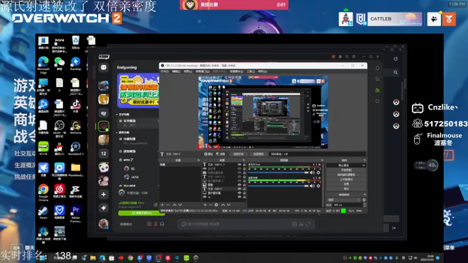Mute second audio channel in OBS mixer
This screenshot has height=263, width=468.
click(312, 186)
